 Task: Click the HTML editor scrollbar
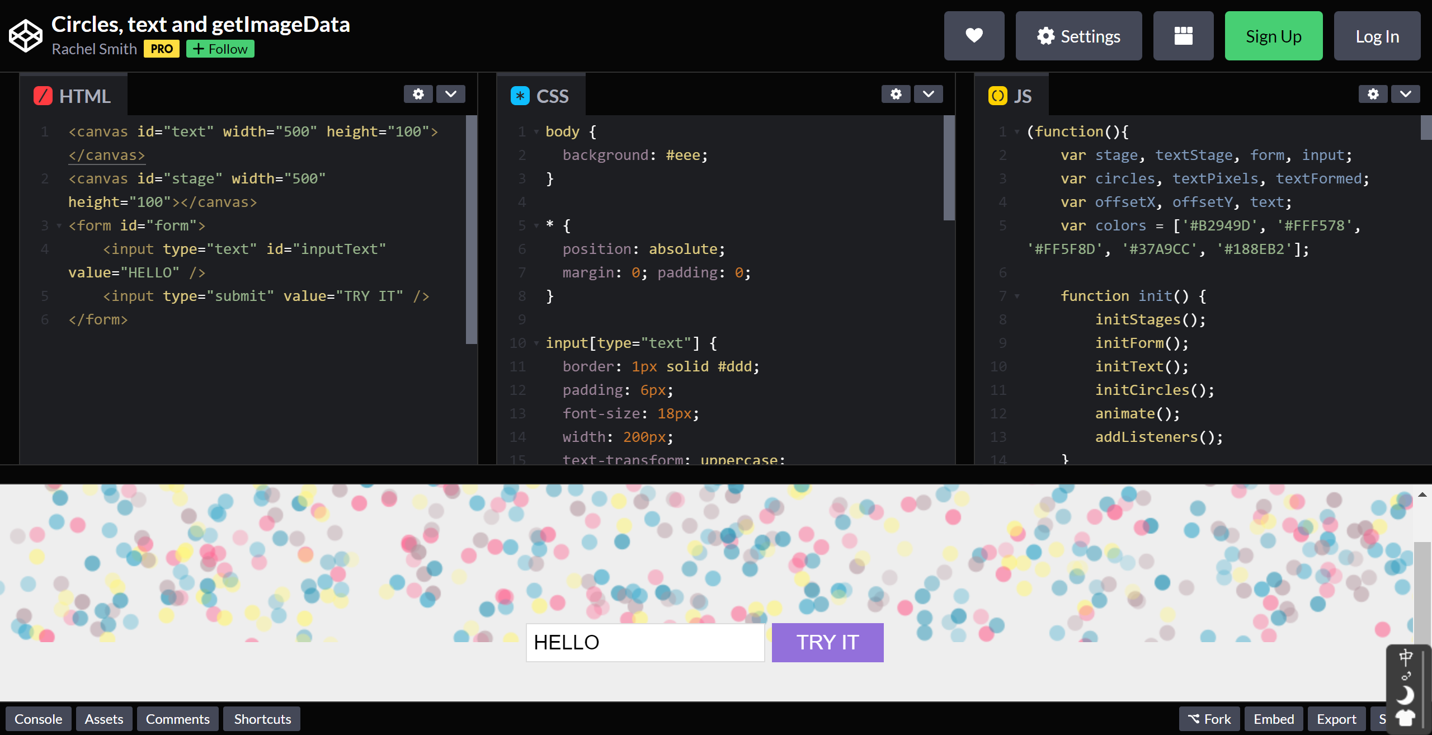(x=471, y=229)
